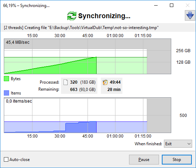Viewport: 196px width, 168px height.
Task: Open the When finished dropdown
Action: coord(178,143)
